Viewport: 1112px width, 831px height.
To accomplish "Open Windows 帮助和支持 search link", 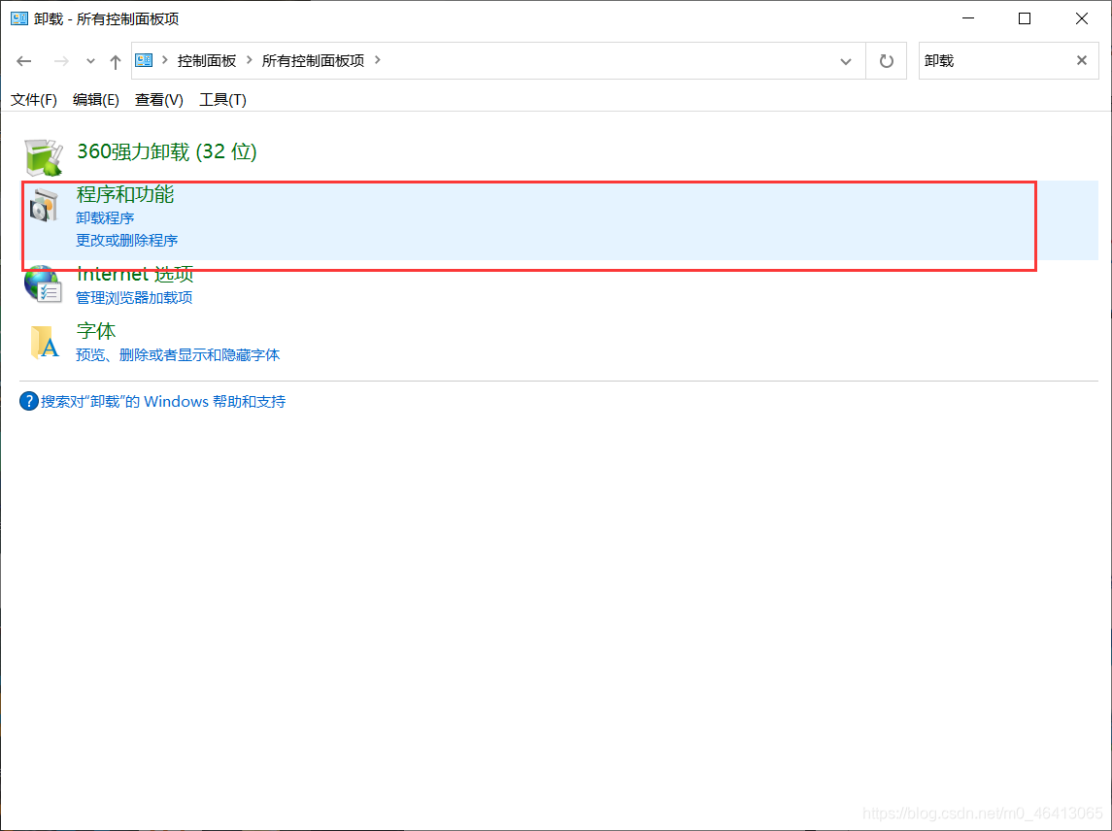I will click(163, 401).
